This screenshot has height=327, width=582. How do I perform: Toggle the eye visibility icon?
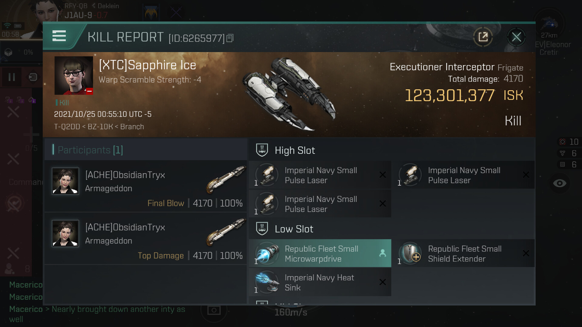tap(560, 183)
